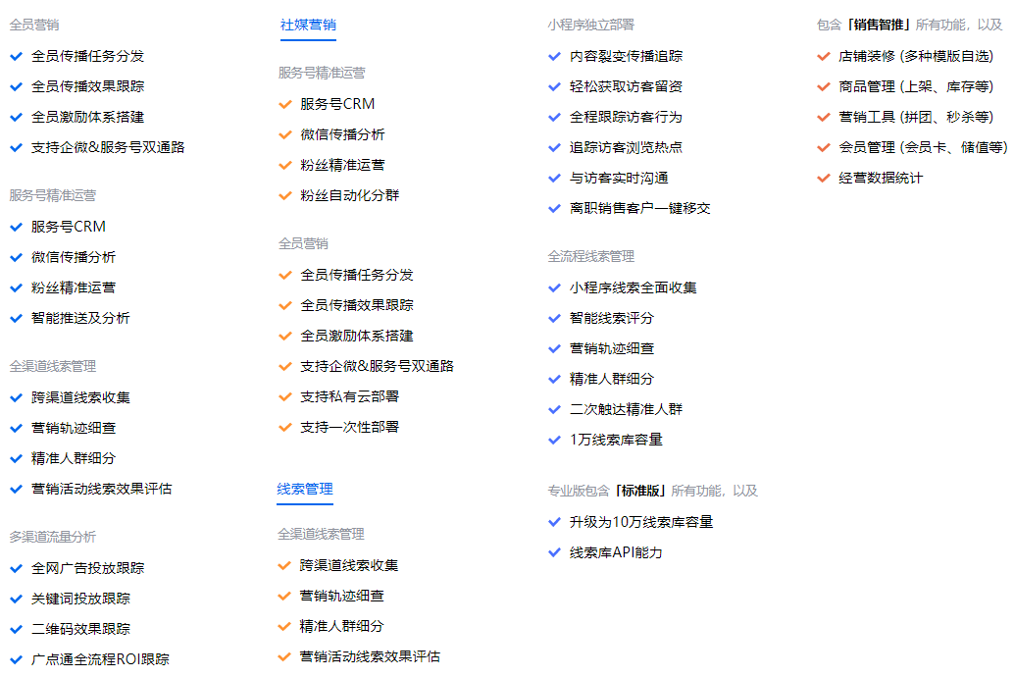Click red checkmark beside 经营数据统计
This screenshot has width=1014, height=678.
[823, 178]
